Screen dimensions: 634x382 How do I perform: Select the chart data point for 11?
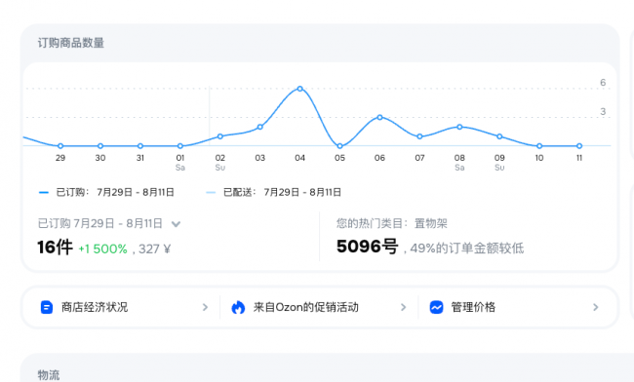[579, 146]
